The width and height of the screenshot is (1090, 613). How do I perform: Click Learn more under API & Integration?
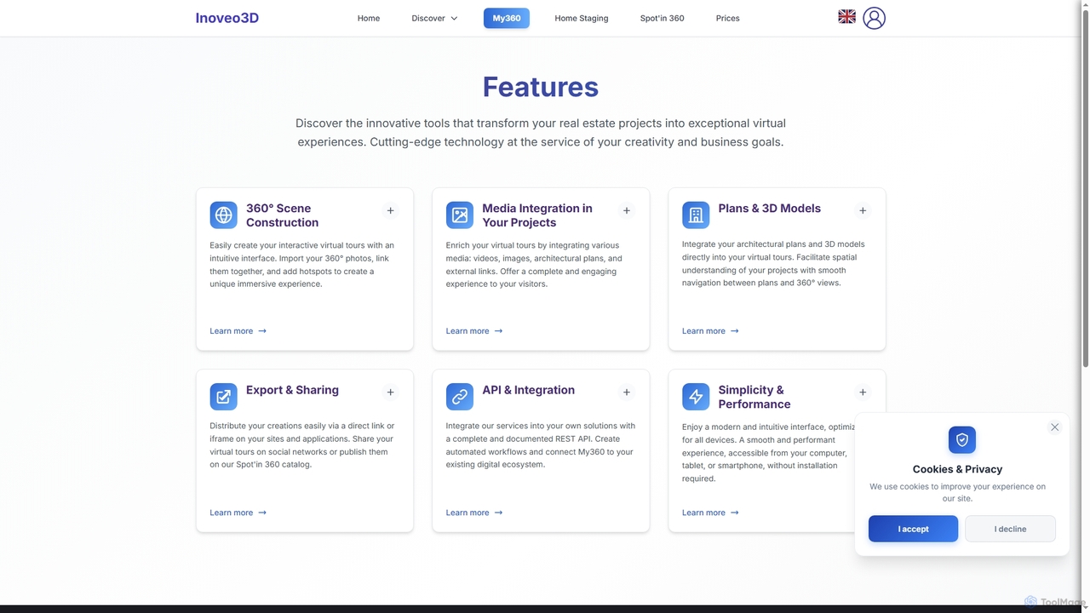coord(474,513)
